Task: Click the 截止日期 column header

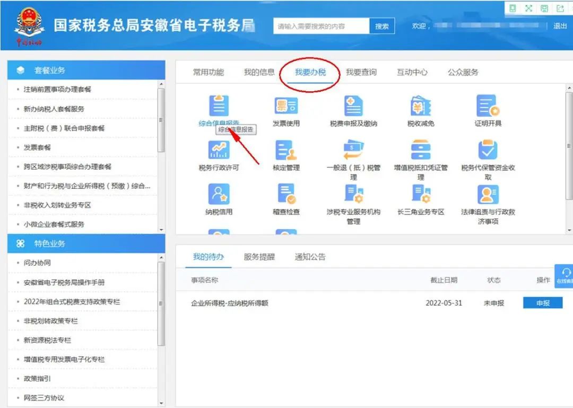Action: pyautogui.click(x=444, y=280)
